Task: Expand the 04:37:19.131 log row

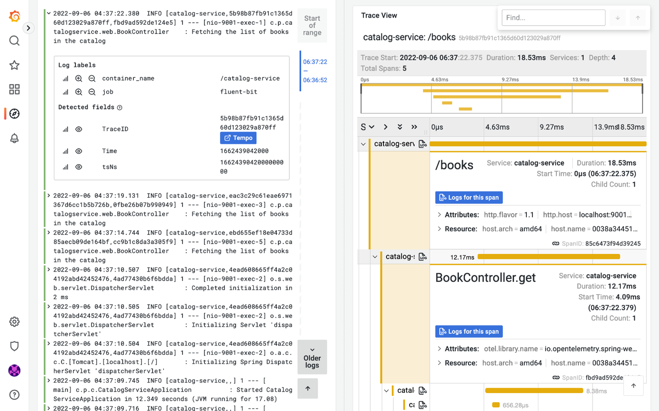Action: pyautogui.click(x=49, y=196)
